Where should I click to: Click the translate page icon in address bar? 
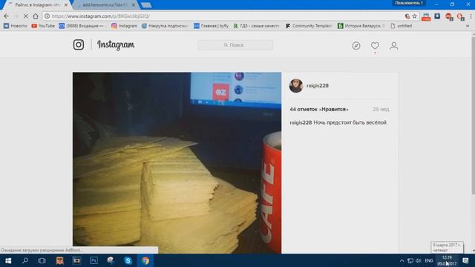[x=407, y=16]
